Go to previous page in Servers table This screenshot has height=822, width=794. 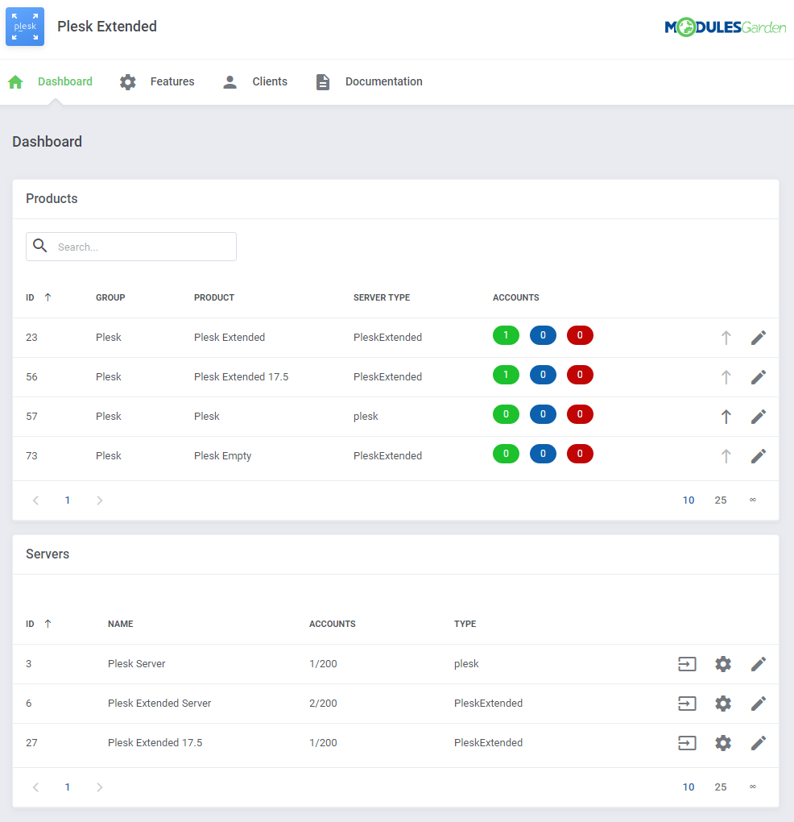(x=35, y=787)
